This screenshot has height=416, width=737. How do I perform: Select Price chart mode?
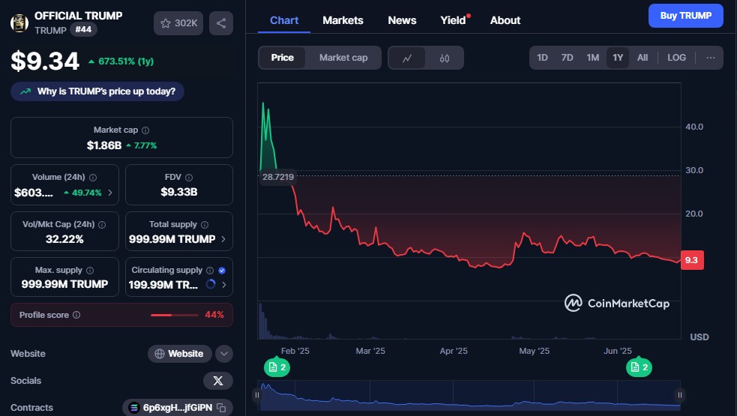tap(282, 58)
